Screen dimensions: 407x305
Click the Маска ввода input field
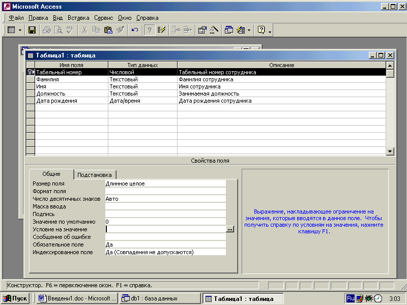[165, 206]
